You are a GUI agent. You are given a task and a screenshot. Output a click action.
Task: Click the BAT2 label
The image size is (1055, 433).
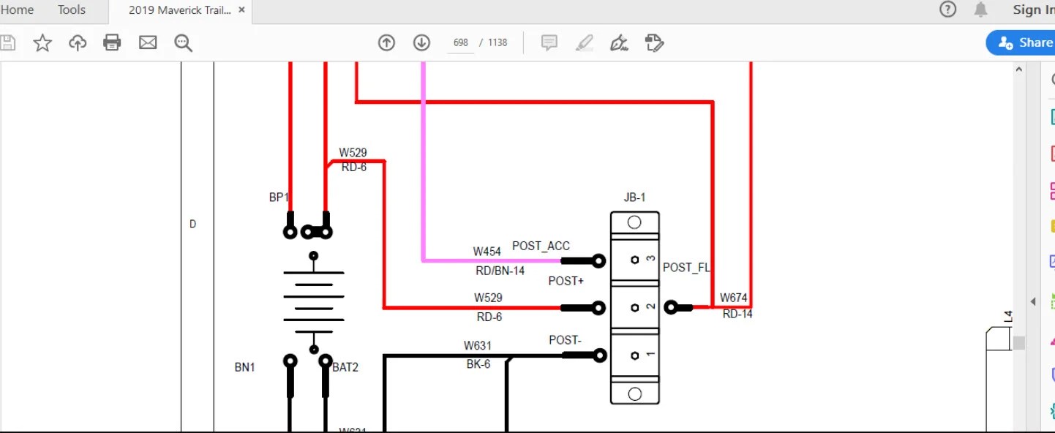[345, 367]
